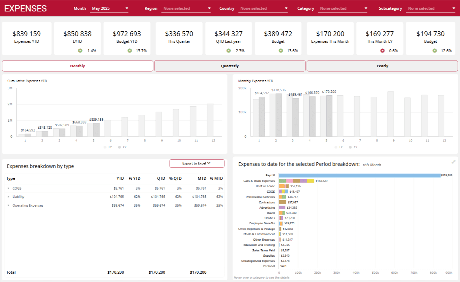The image size is (460, 282).
Task: Open the Month dropdown showing May 2025
Action: coord(109,8)
